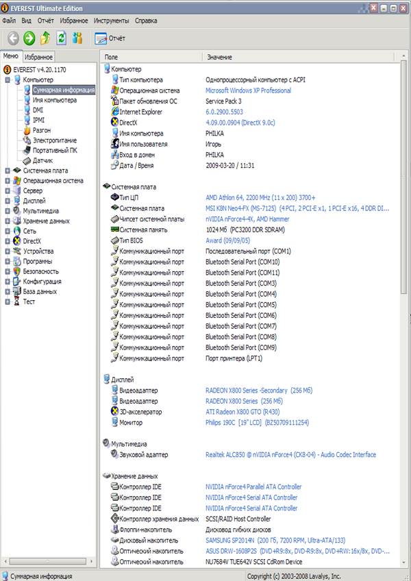Open the Избранное menu in the menu bar
Image resolution: width=411 pixels, height=581 pixels.
tap(74, 21)
